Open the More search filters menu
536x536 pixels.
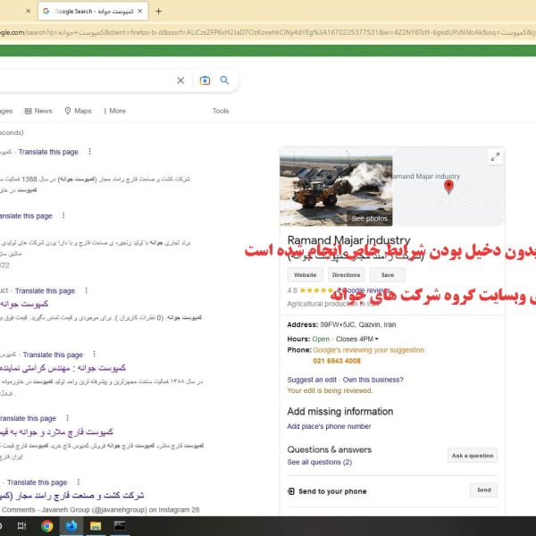click(x=114, y=111)
